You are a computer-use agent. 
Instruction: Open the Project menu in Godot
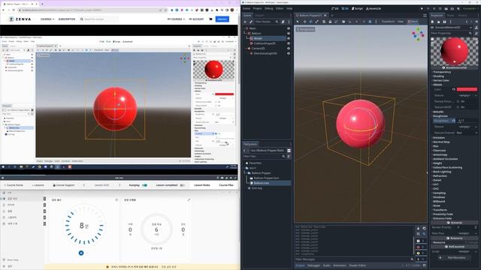point(257,8)
